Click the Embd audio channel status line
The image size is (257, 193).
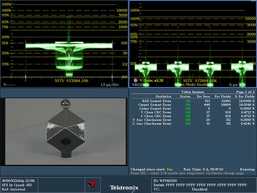coord(200,185)
